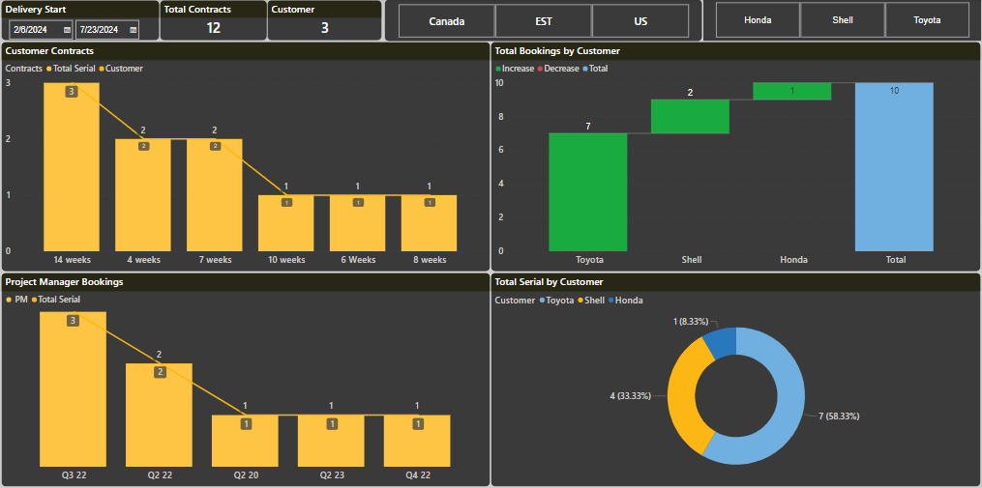Click the Project Manager Bookings title

point(64,281)
